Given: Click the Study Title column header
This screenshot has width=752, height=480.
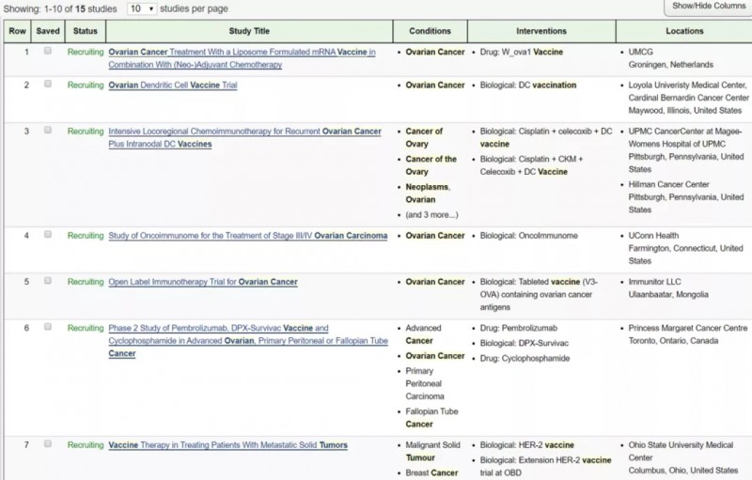Looking at the screenshot, I should point(249,31).
